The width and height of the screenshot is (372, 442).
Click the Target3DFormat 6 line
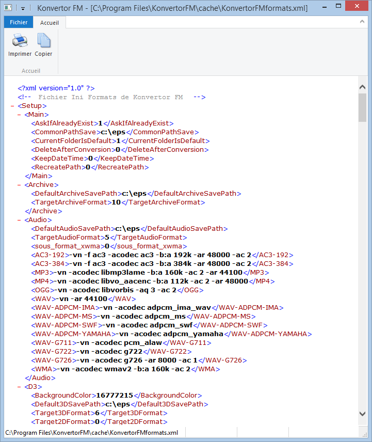tap(99, 413)
